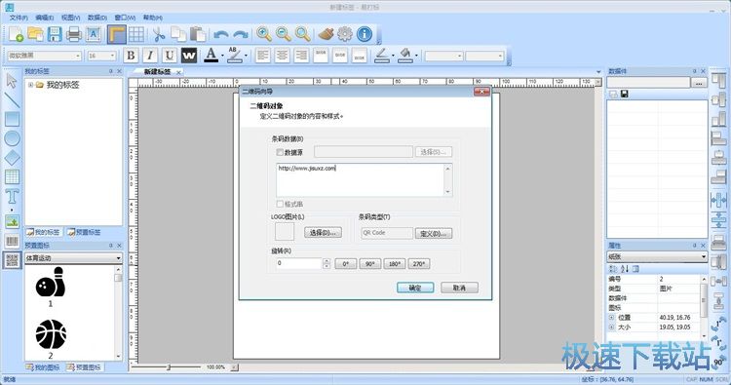This screenshot has width=731, height=385.
Task: Switch to the 我的图标 tab
Action: (x=43, y=367)
